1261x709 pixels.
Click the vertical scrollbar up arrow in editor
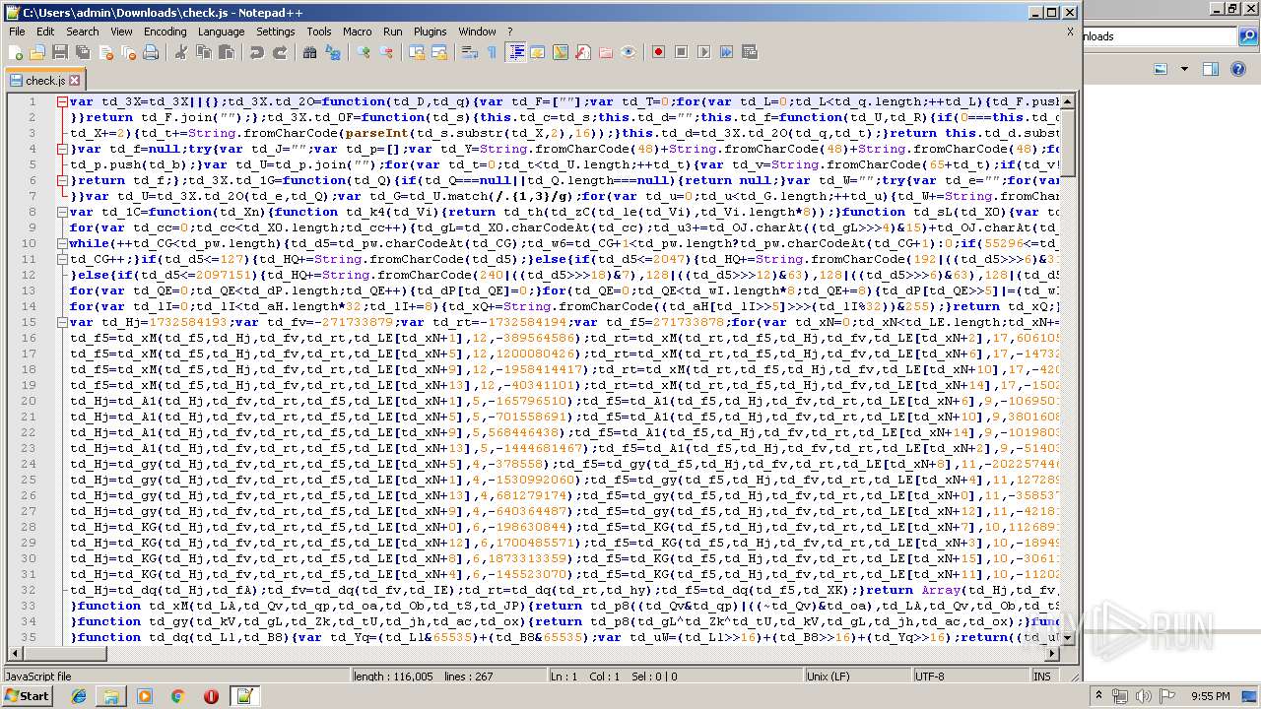coord(1068,101)
